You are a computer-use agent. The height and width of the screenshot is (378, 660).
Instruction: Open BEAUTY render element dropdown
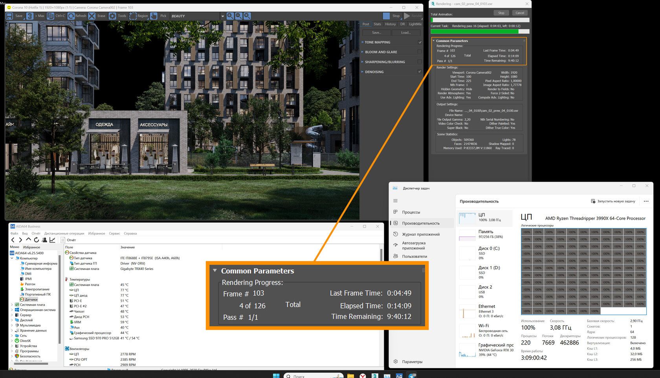(222, 16)
